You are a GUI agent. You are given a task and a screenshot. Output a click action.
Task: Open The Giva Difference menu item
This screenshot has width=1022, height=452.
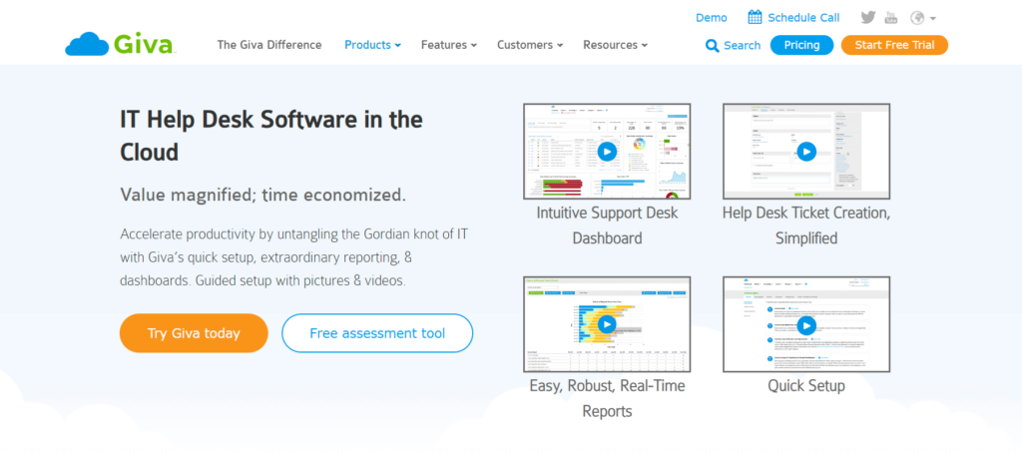pyautogui.click(x=269, y=45)
